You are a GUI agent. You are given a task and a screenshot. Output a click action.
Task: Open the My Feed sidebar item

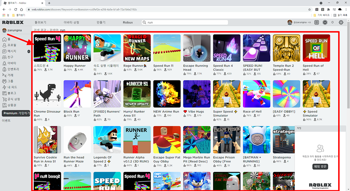tap(9, 87)
